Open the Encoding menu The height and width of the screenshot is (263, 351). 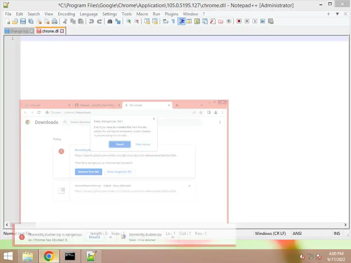pos(66,14)
